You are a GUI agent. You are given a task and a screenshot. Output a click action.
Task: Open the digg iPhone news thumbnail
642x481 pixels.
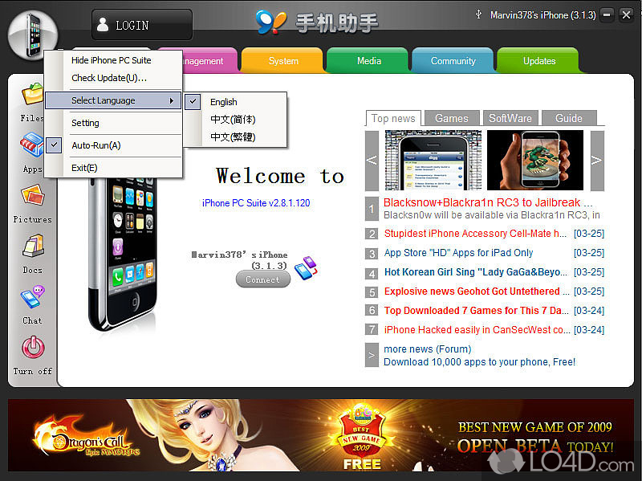click(433, 160)
